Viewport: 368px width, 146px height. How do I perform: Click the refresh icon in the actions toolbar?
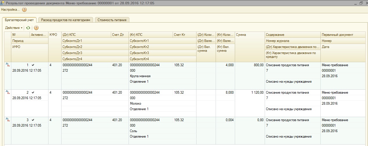coord(28,28)
